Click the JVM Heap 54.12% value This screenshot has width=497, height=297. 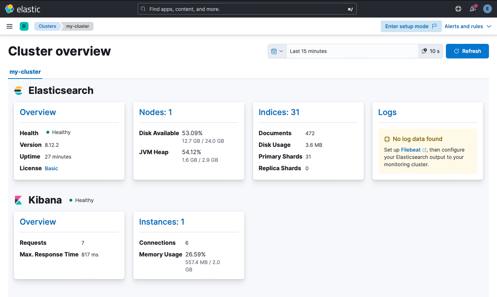point(192,152)
